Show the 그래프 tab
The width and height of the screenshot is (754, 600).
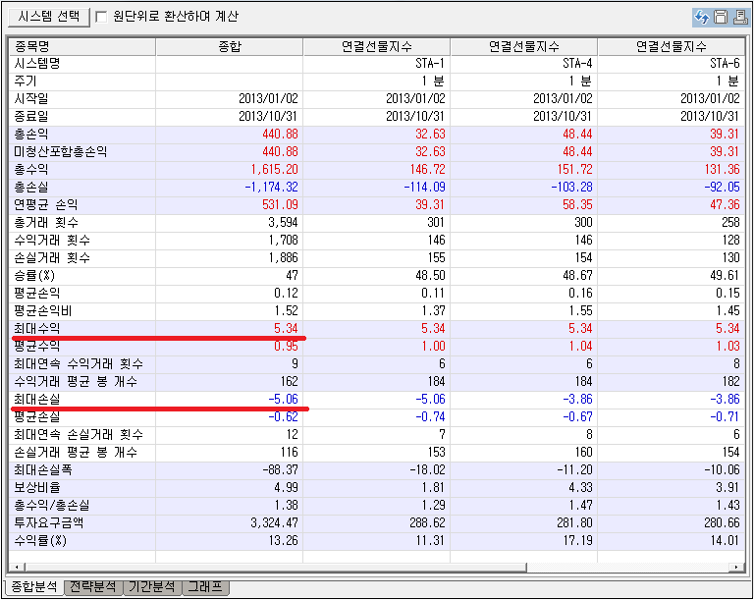click(x=206, y=587)
